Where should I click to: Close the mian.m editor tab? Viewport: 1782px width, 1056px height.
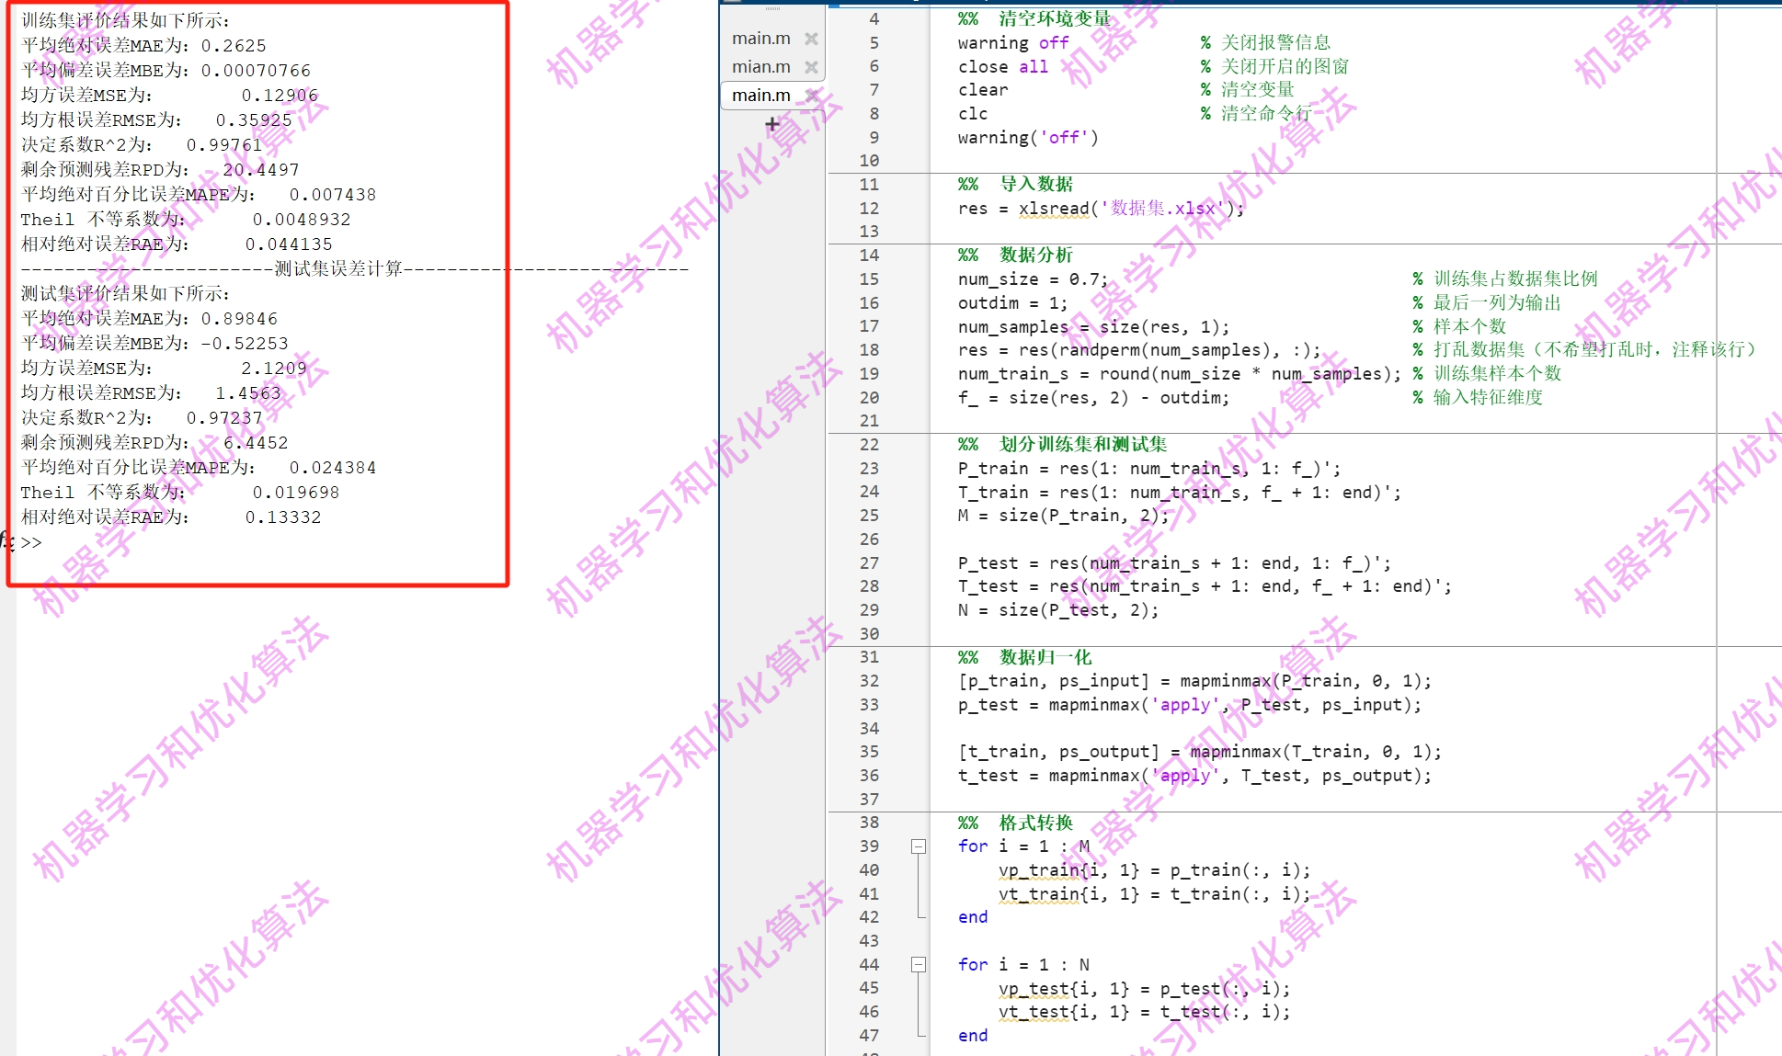point(811,67)
